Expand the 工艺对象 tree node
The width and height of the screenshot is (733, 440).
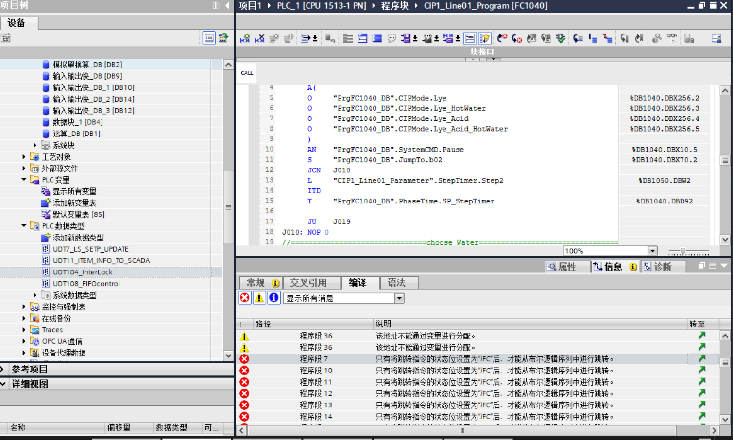(24, 157)
